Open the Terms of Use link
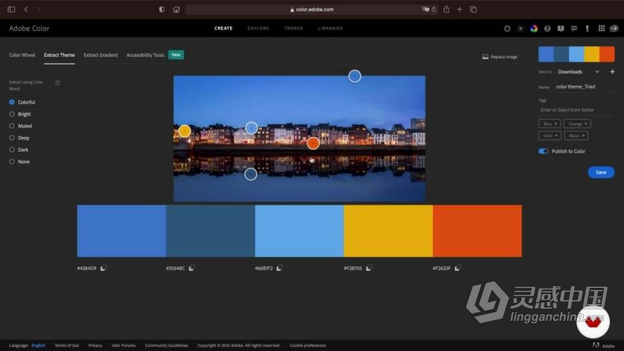624x351 pixels. coord(66,346)
